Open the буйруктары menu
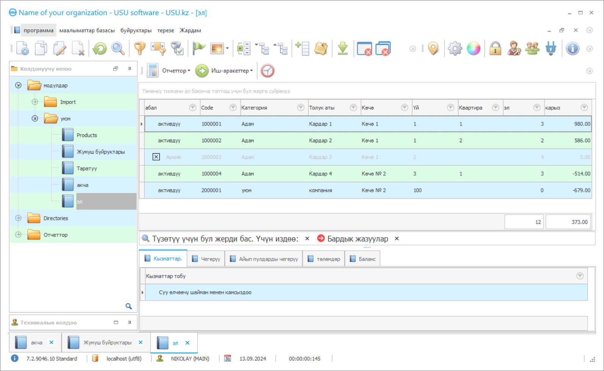Viewport: 604px width, 371px height. tap(136, 30)
